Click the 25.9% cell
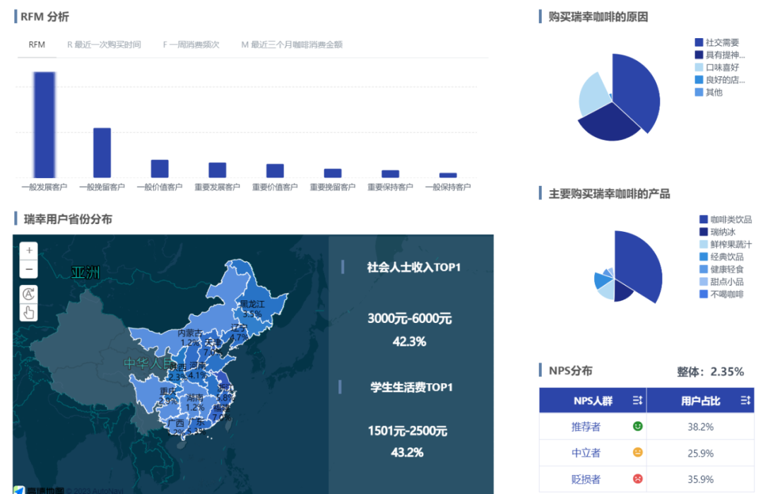This screenshot has width=763, height=494. point(700,453)
